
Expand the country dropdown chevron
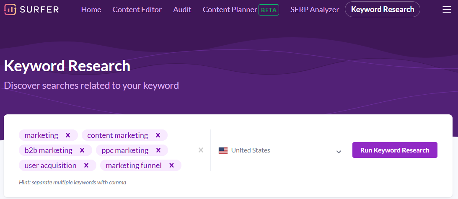339,152
